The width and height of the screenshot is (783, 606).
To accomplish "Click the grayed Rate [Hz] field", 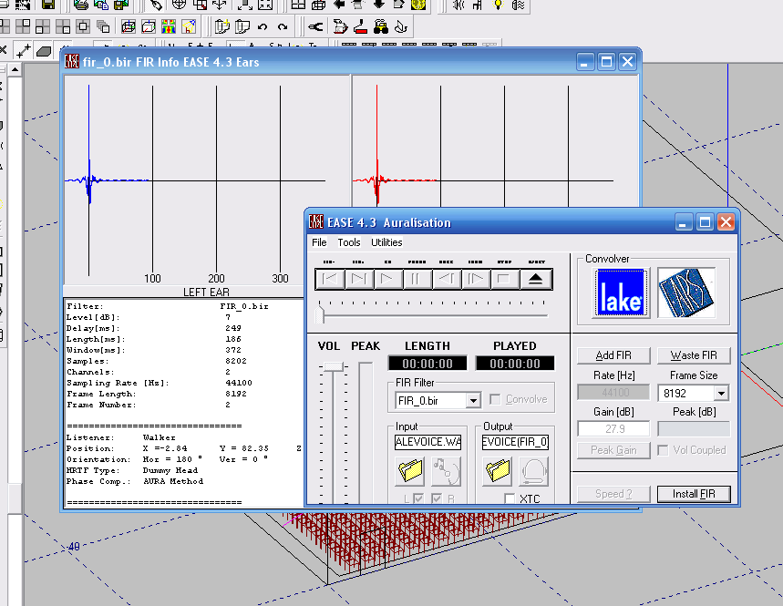I will click(x=613, y=393).
